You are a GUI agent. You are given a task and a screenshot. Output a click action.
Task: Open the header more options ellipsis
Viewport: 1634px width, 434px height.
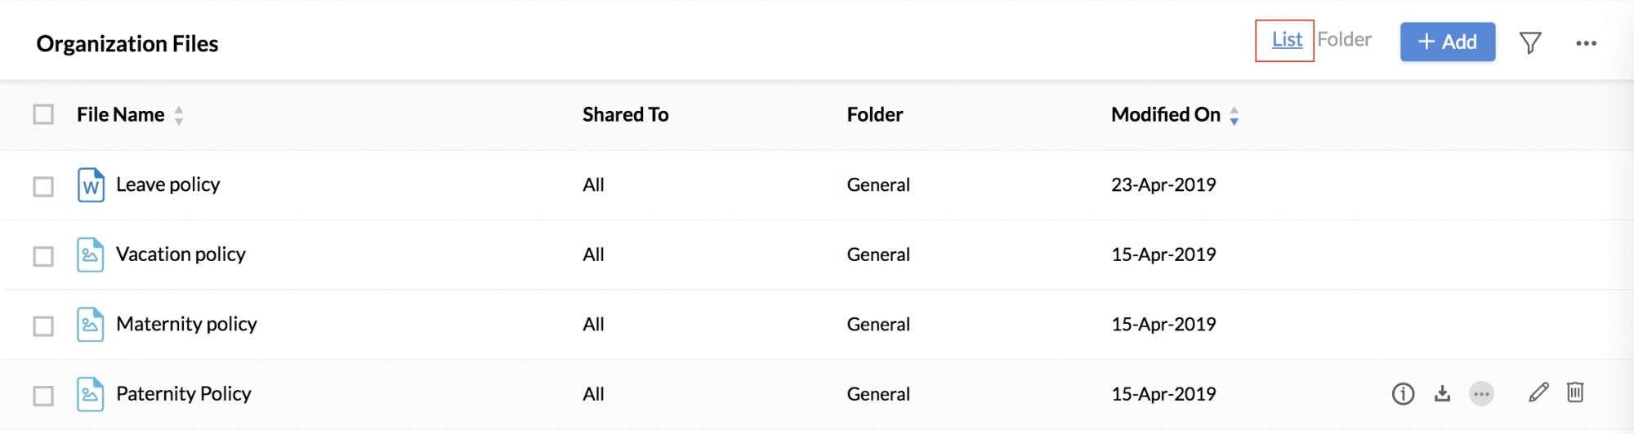point(1586,43)
